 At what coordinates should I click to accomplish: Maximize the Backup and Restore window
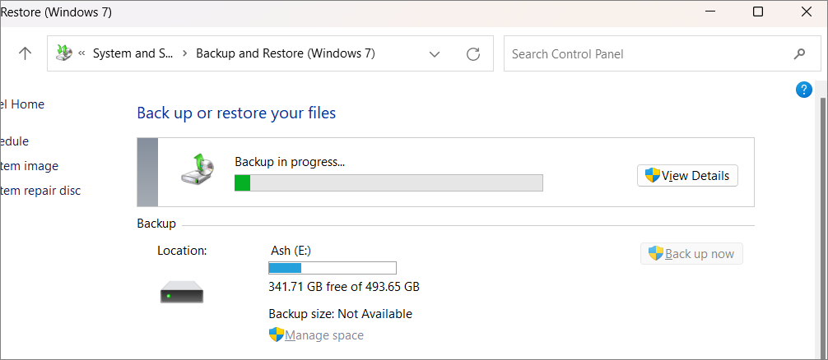tap(758, 12)
